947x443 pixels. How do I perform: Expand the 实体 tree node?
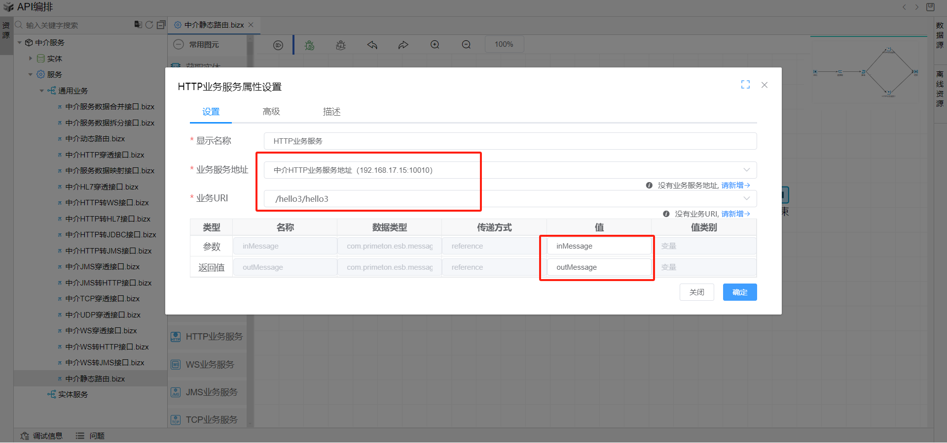click(31, 59)
